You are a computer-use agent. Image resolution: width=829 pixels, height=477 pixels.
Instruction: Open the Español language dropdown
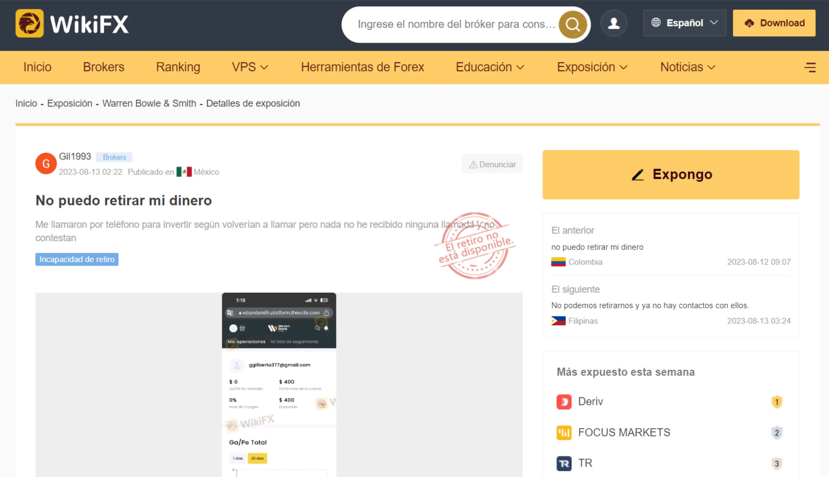(x=685, y=23)
